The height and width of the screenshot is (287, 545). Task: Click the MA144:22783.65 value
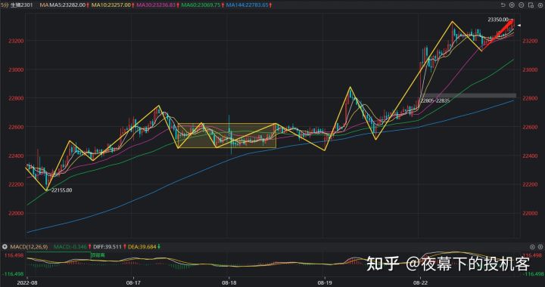247,5
